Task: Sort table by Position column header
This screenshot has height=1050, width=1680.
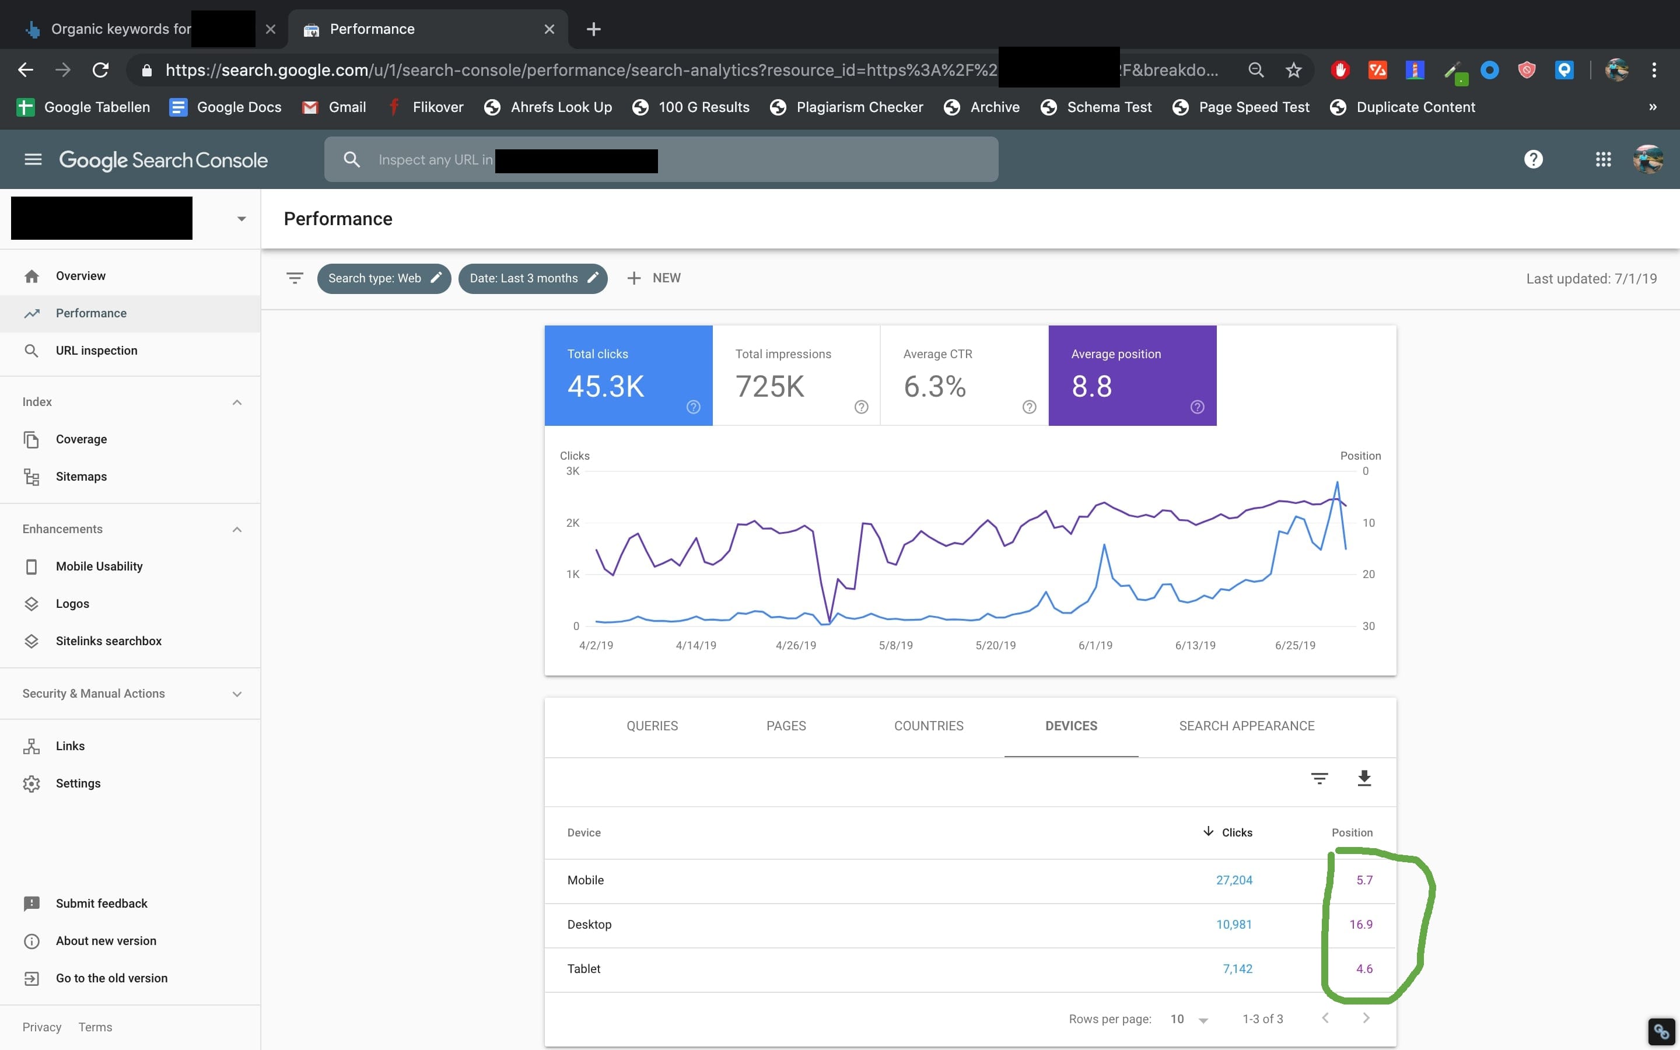Action: [1352, 832]
